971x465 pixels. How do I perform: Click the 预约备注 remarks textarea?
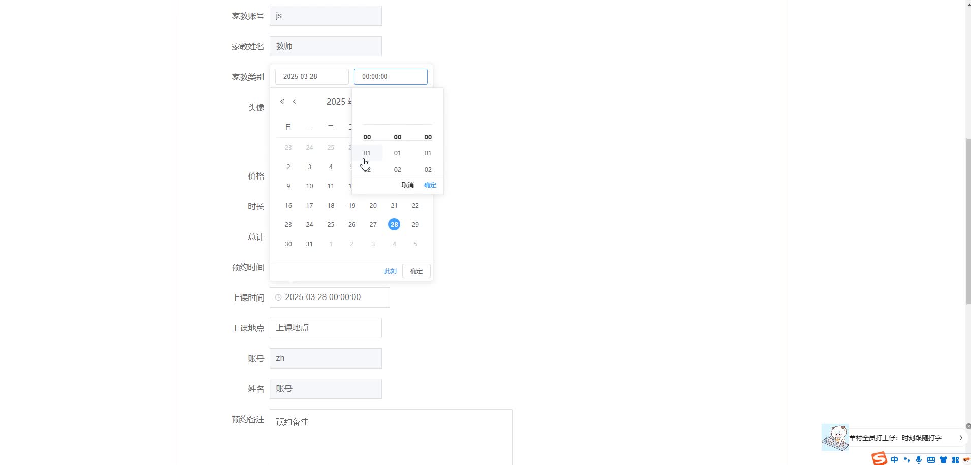coord(391,437)
